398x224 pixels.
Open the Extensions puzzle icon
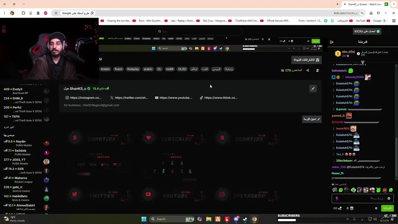pyautogui.click(x=23, y=13)
